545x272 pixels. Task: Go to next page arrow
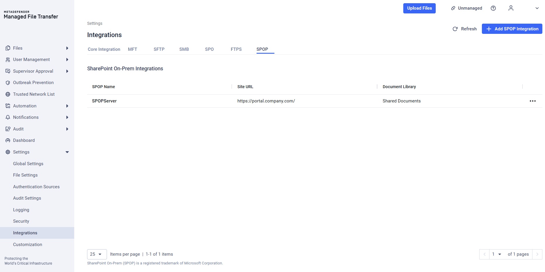pos(537,254)
